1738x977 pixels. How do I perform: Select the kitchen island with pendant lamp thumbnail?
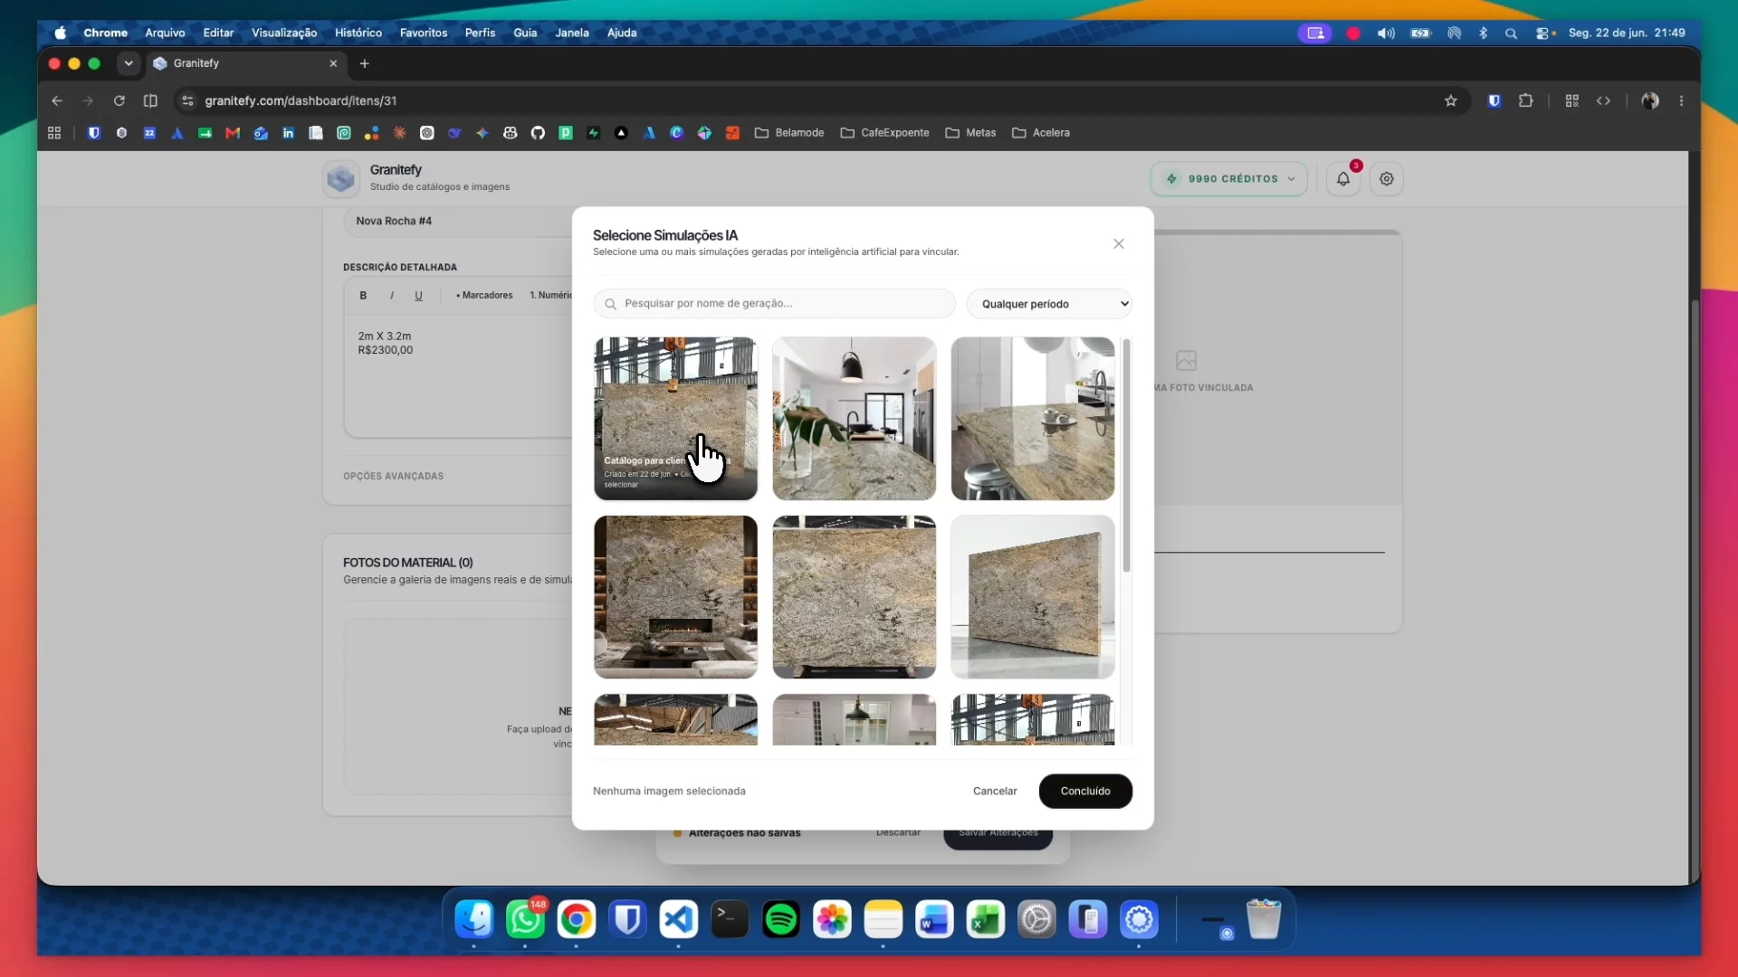854,419
